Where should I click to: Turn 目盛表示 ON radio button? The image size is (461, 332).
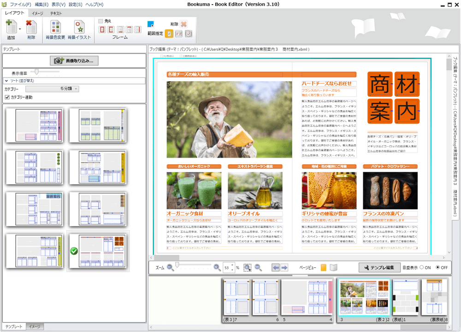(422, 267)
